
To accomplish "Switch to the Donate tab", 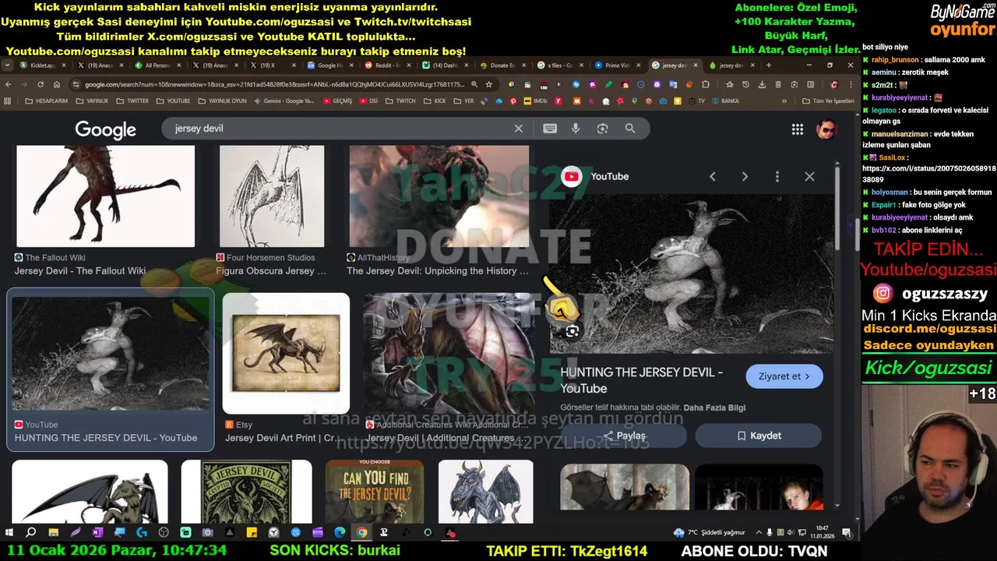I will 502,65.
